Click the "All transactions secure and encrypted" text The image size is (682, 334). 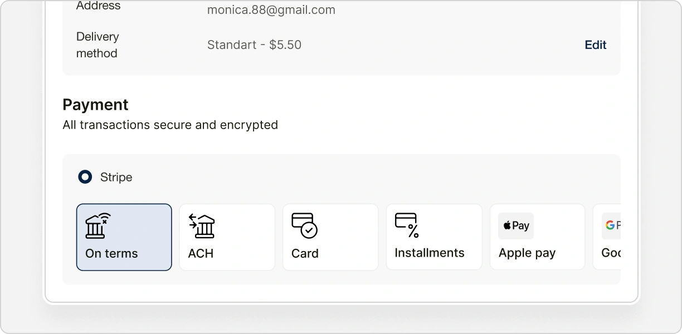(x=170, y=125)
